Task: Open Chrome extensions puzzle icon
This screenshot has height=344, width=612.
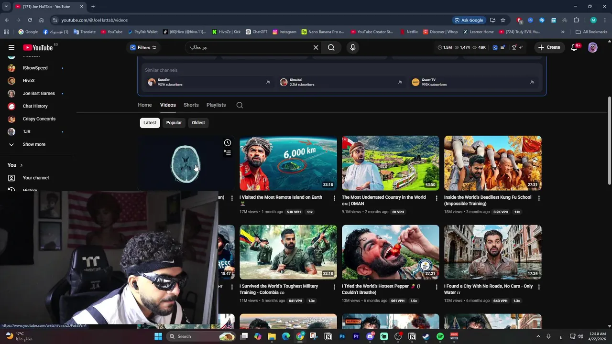Action: 576,20
